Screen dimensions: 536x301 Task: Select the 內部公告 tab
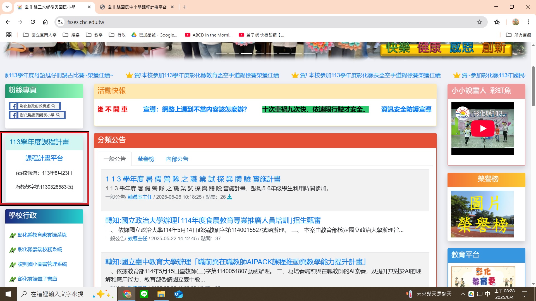point(177,159)
